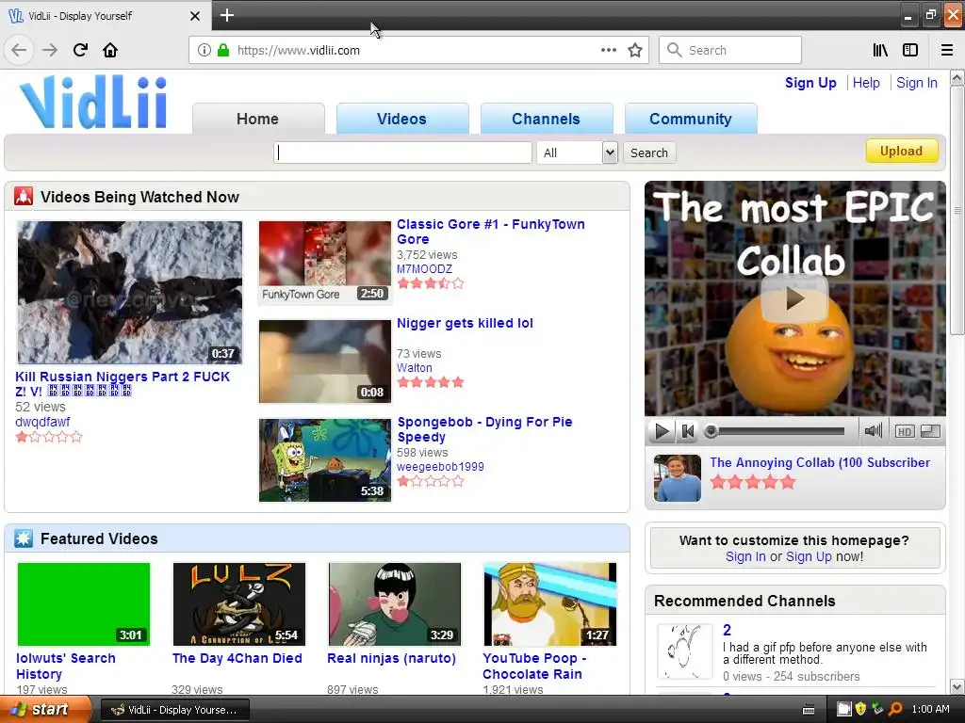Open the Firefox library icon
Image resolution: width=965 pixels, height=723 pixels.
pyautogui.click(x=880, y=50)
